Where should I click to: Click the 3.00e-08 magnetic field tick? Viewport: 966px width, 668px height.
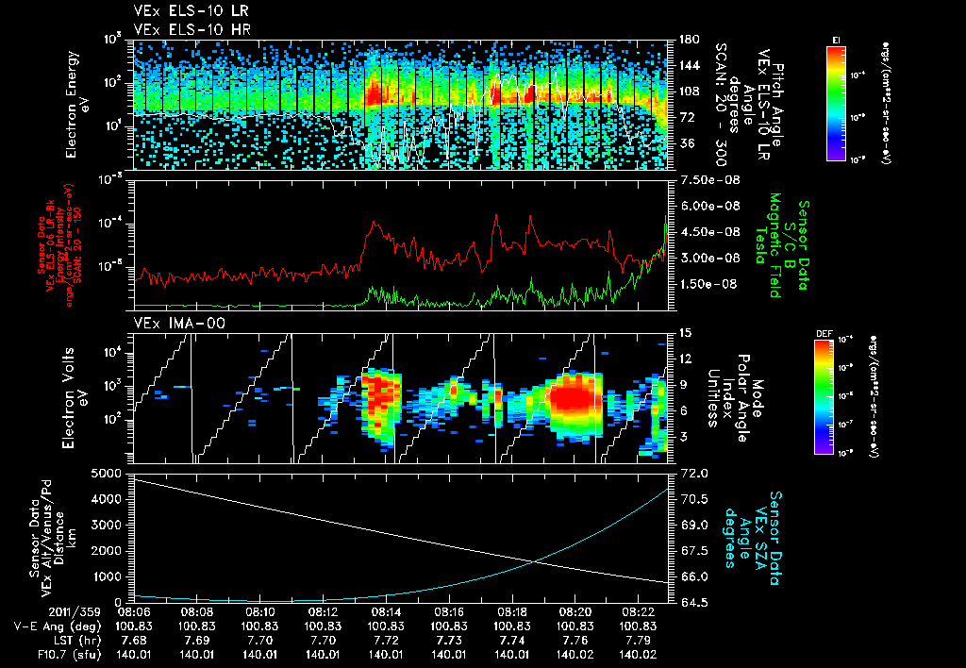pos(709,258)
